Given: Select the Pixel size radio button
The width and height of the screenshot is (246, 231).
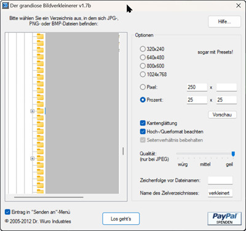Looking at the screenshot, I should tap(143, 87).
